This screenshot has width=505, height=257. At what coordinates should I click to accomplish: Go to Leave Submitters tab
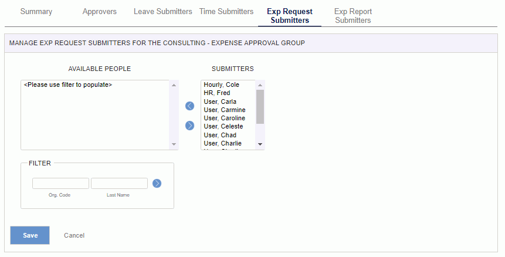(x=162, y=12)
